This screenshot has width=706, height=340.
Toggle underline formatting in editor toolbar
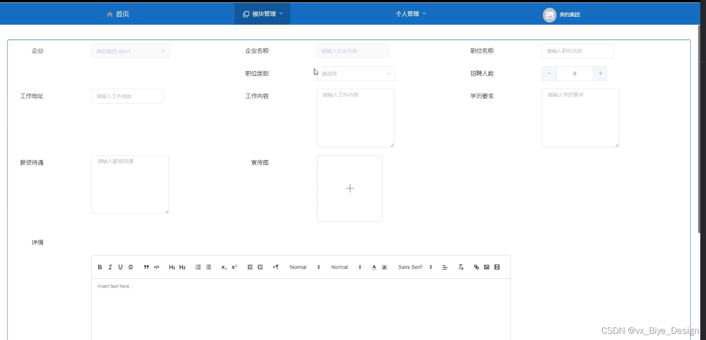point(121,267)
